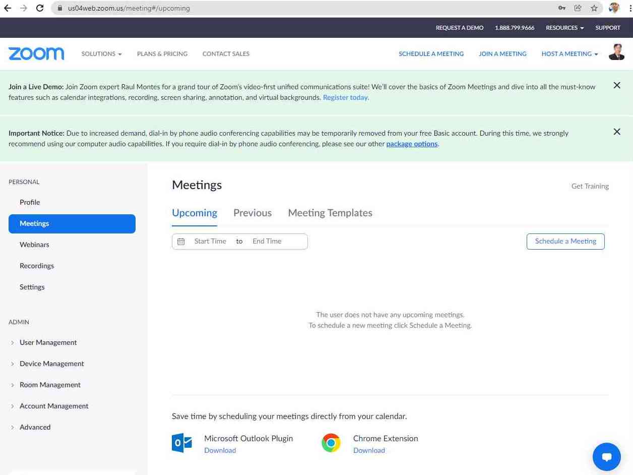Click the Schedule a Meeting outlined button
This screenshot has height=475, width=633.
pyautogui.click(x=565, y=242)
